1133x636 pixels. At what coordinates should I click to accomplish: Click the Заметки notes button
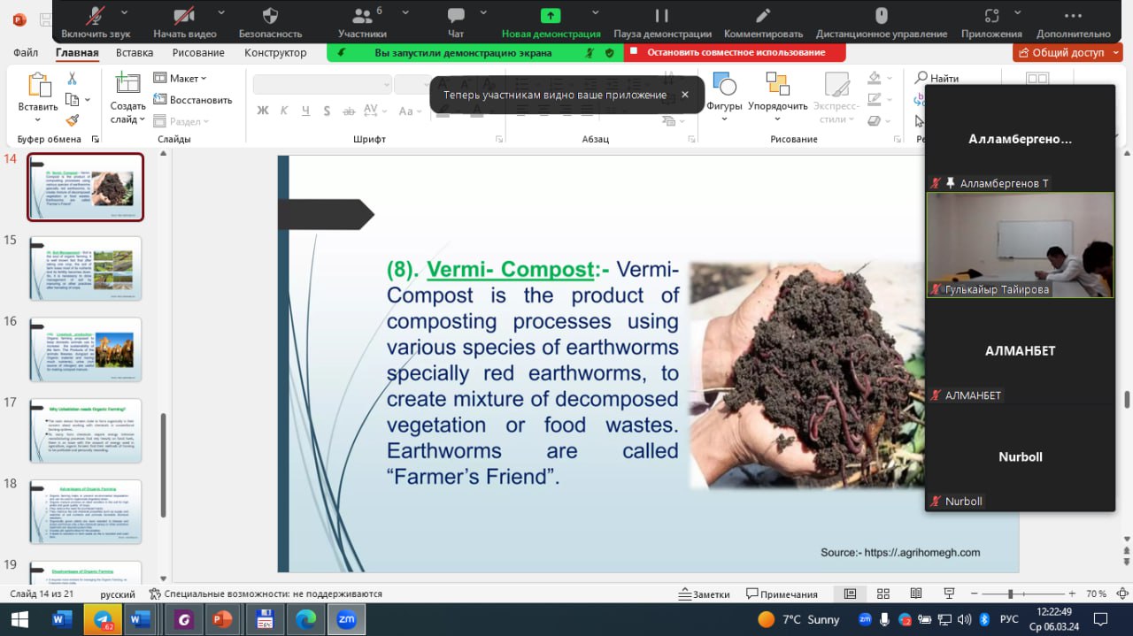point(705,594)
